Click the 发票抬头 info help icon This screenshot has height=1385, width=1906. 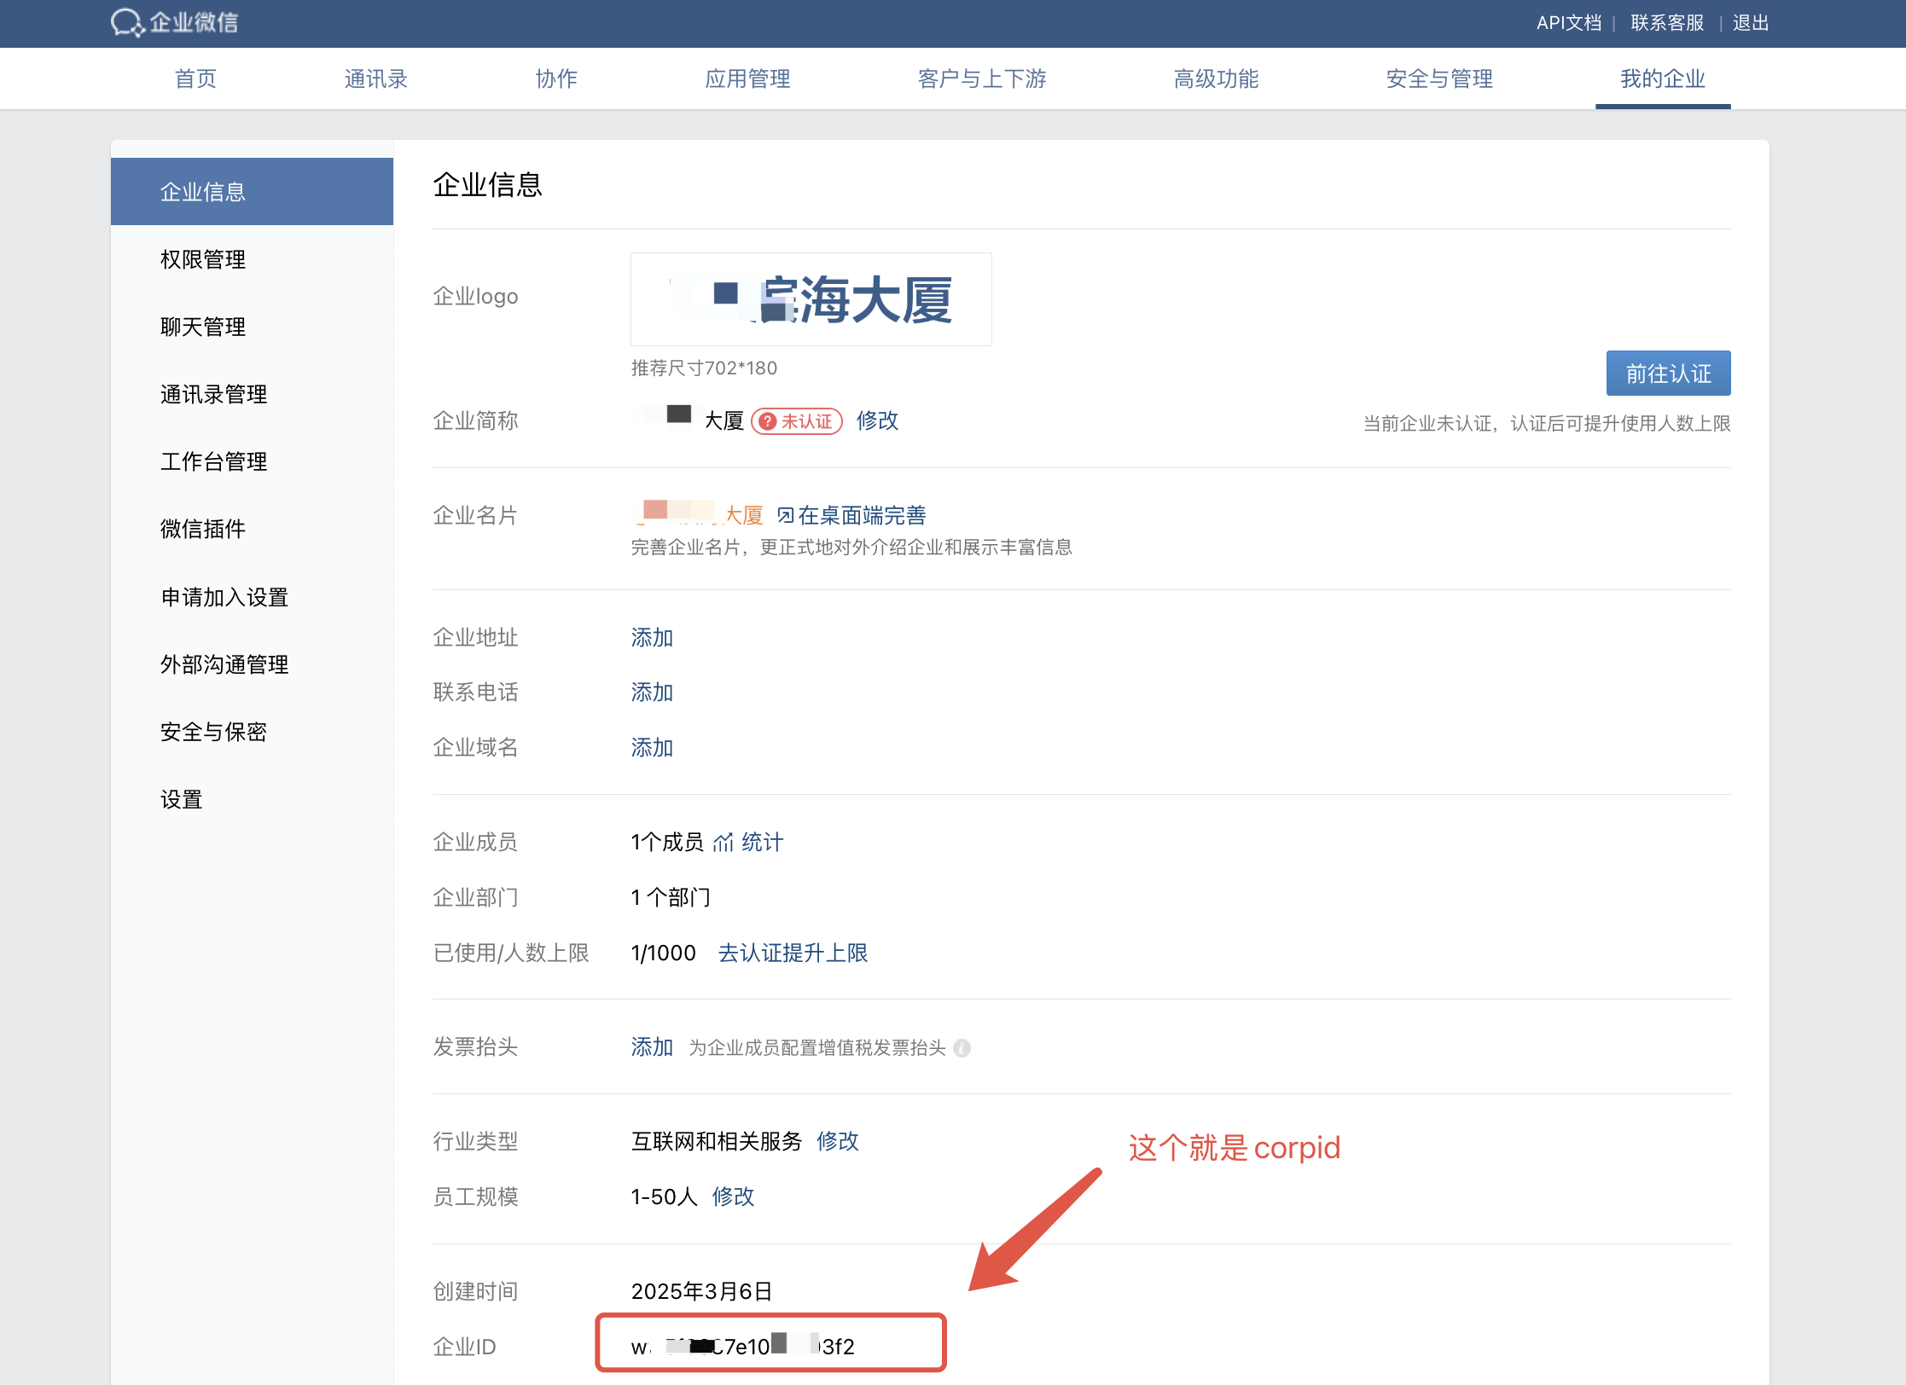pos(962,1047)
